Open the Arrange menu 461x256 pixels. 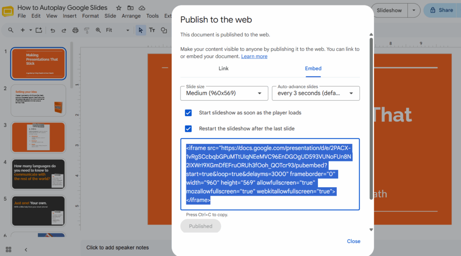point(131,16)
